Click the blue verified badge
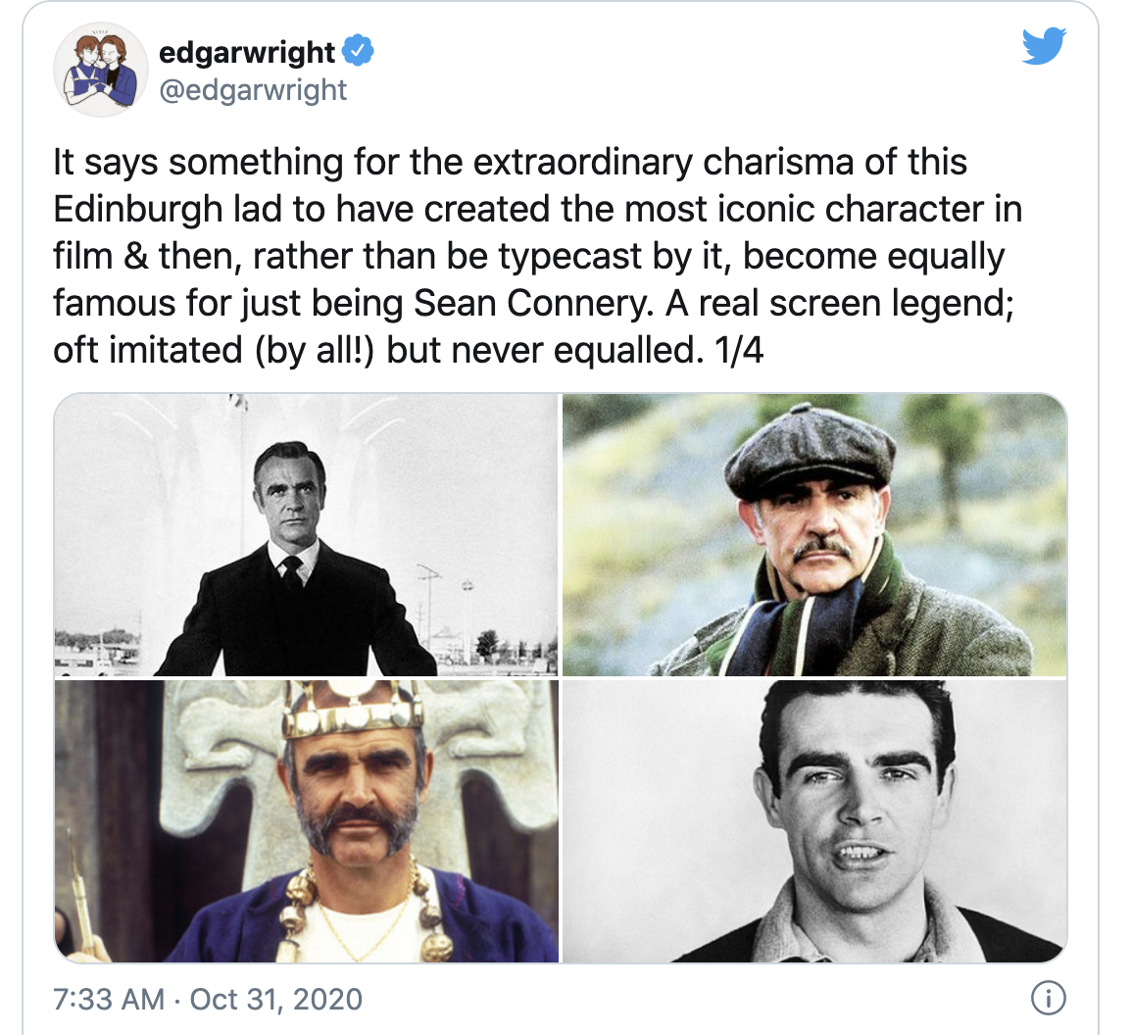The image size is (1131, 1035). click(x=357, y=51)
